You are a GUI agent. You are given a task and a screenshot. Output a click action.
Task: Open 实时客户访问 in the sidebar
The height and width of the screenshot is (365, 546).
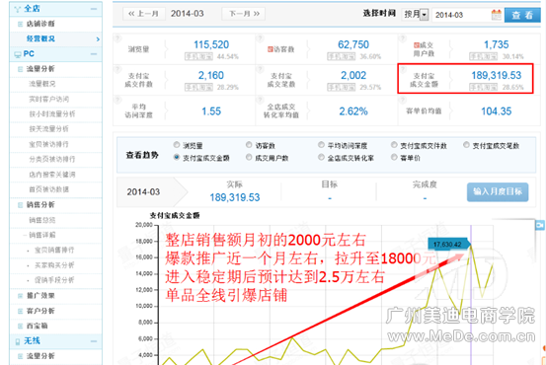tap(49, 100)
